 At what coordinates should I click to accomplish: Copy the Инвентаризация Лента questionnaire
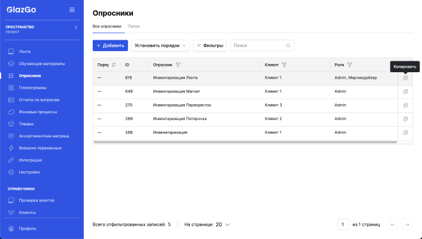[x=405, y=78]
